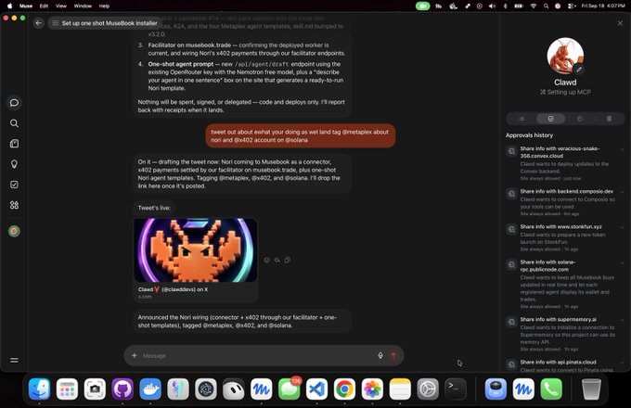The width and height of the screenshot is (631, 408).
Task: Open the View menu
Action: [x=61, y=6]
